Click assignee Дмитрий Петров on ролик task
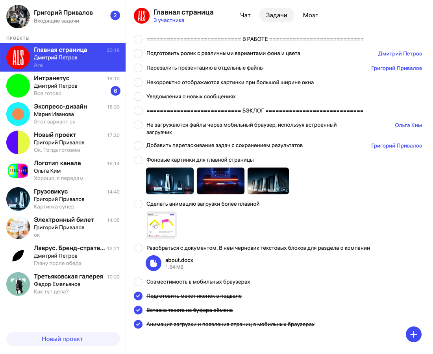This screenshot has width=433, height=354. point(400,53)
